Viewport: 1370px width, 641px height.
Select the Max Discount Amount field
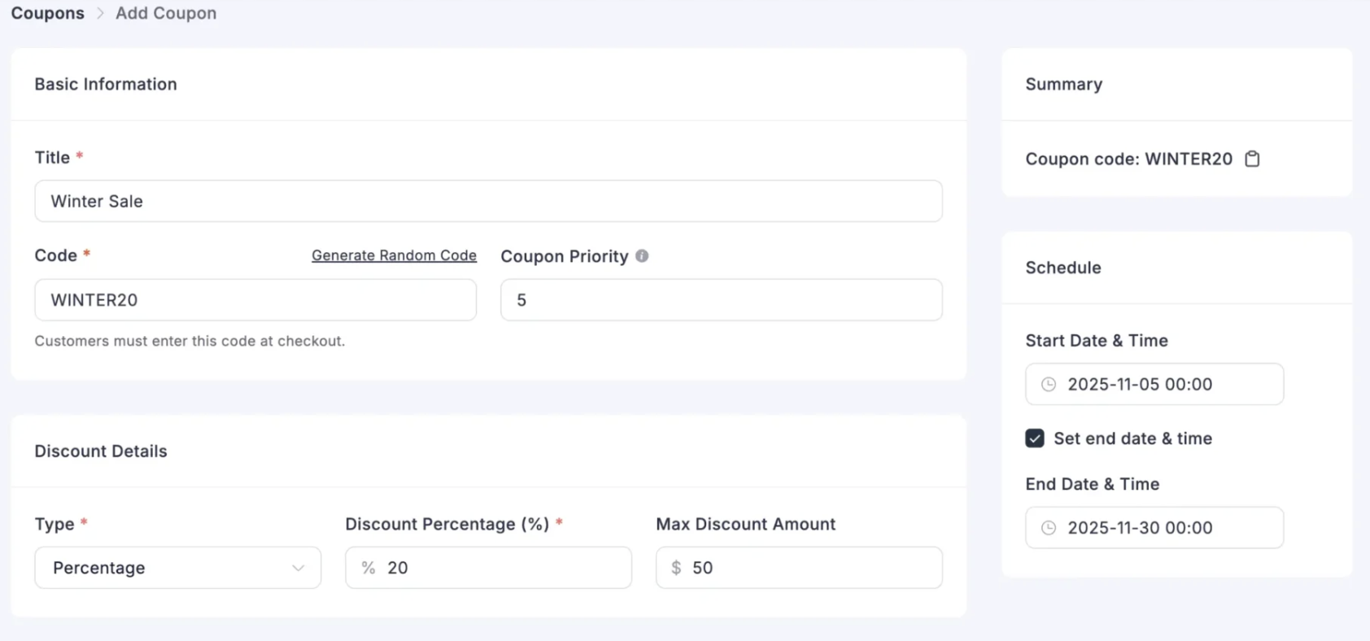tap(799, 568)
